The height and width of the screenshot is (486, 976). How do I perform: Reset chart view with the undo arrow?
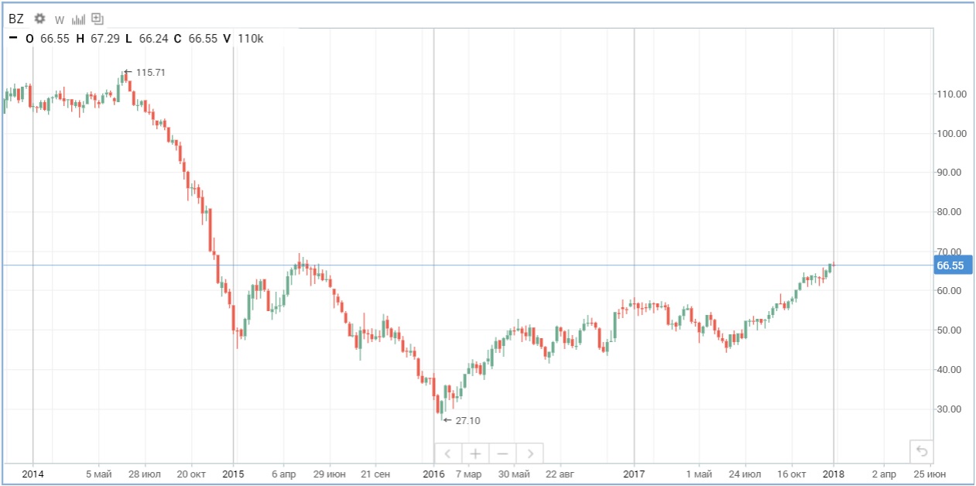click(x=921, y=450)
